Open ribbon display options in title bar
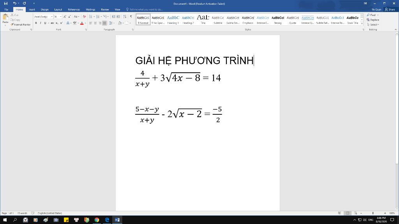399x224 pixels. click(x=365, y=3)
